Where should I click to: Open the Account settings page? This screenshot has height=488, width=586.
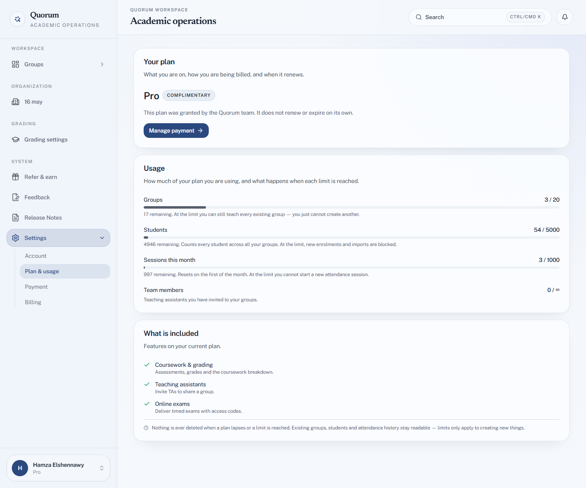pos(65,256)
